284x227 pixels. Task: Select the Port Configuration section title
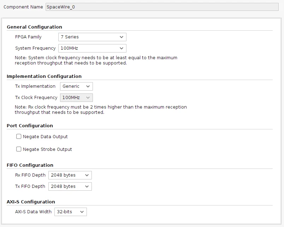[x=30, y=126]
